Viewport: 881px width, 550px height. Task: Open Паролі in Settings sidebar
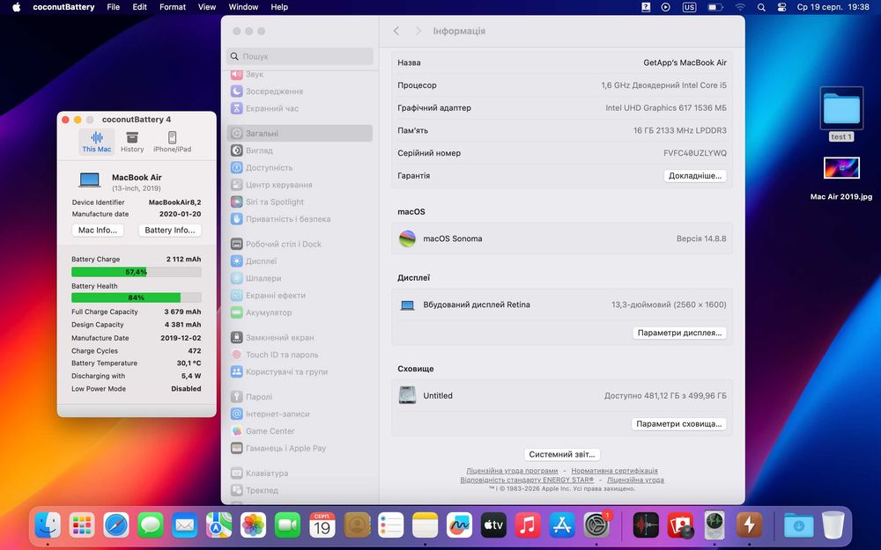pyautogui.click(x=300, y=397)
